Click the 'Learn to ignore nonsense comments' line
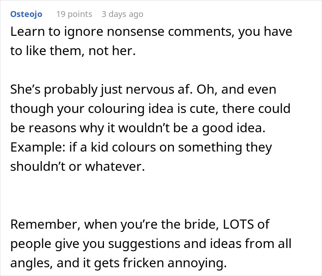The image size is (322, 276). click(151, 33)
